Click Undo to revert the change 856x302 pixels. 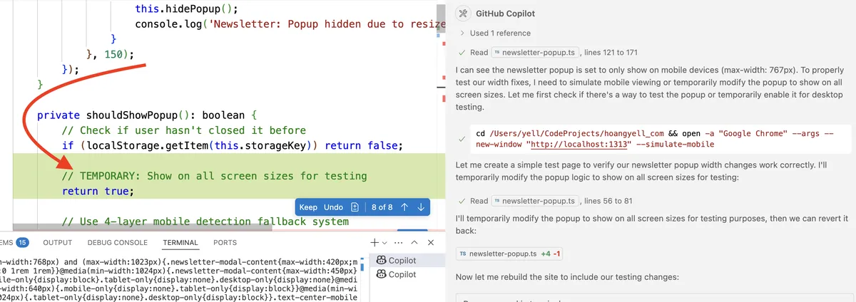pos(333,207)
